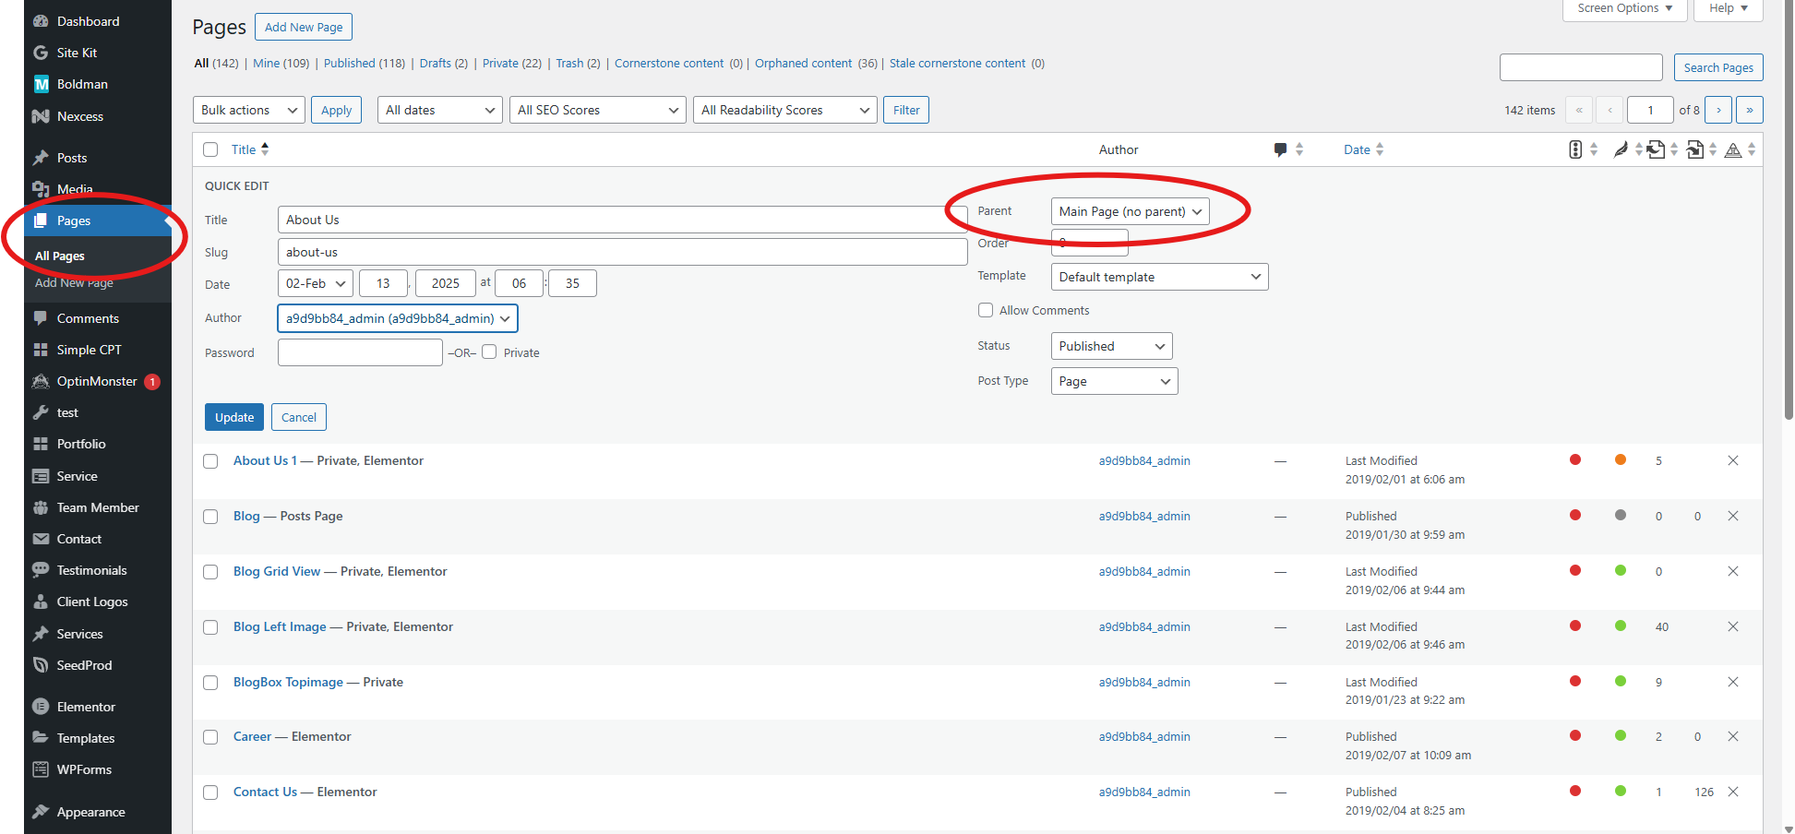Image resolution: width=1795 pixels, height=834 pixels.
Task: Select the Blog Grid View row checkbox
Action: pyautogui.click(x=210, y=572)
